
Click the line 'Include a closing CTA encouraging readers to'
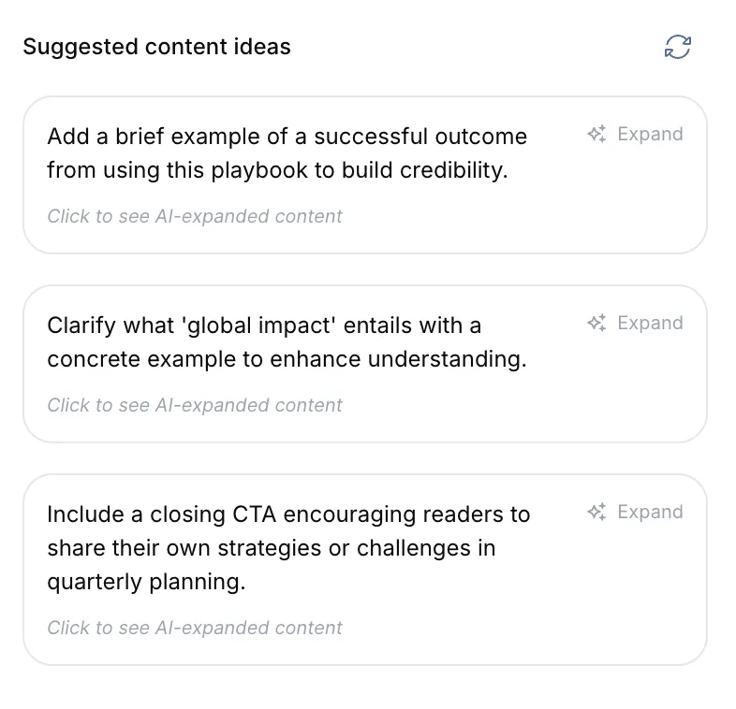[288, 514]
